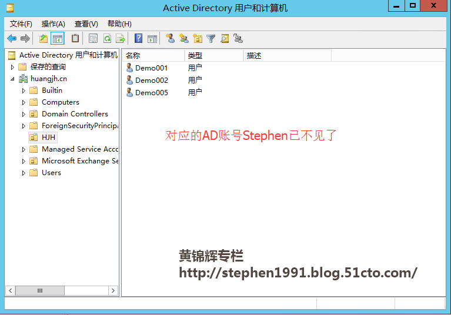The height and width of the screenshot is (315, 451).
Task: Click the HJH organizational unit icon
Action: [34, 138]
